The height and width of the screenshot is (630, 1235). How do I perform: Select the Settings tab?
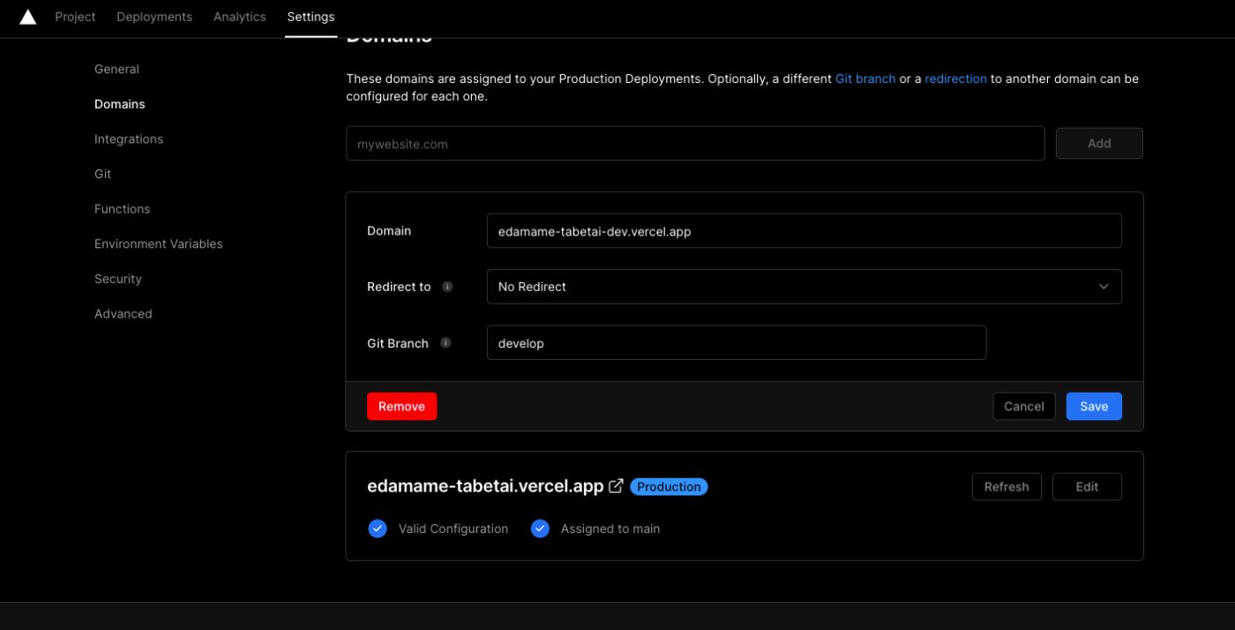tap(311, 17)
